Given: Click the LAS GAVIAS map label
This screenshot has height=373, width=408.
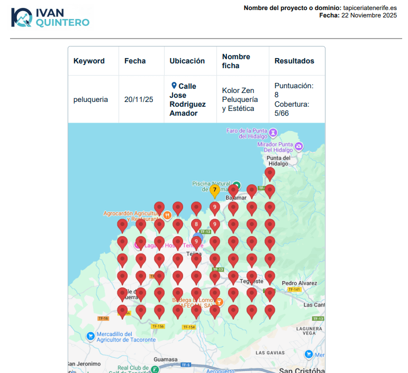Looking at the screenshot, I should [270, 353].
